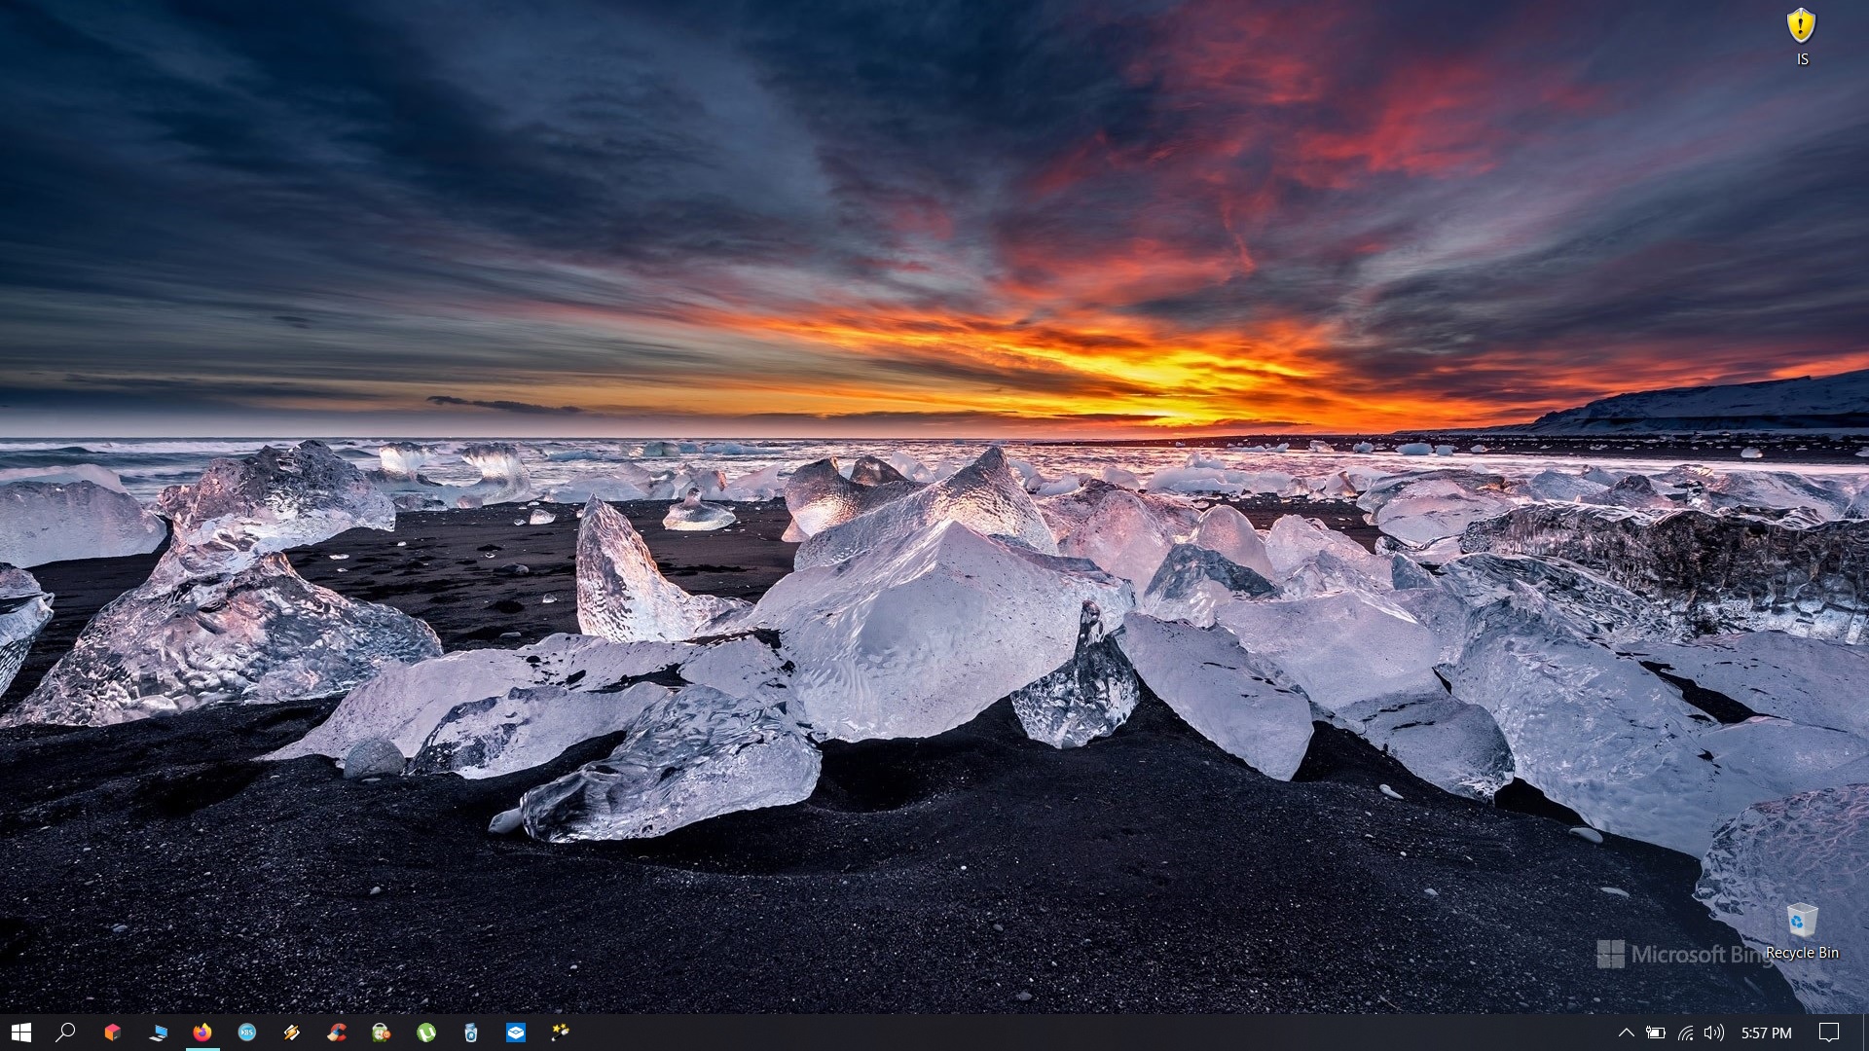Open battery status in system tray

[1655, 1033]
